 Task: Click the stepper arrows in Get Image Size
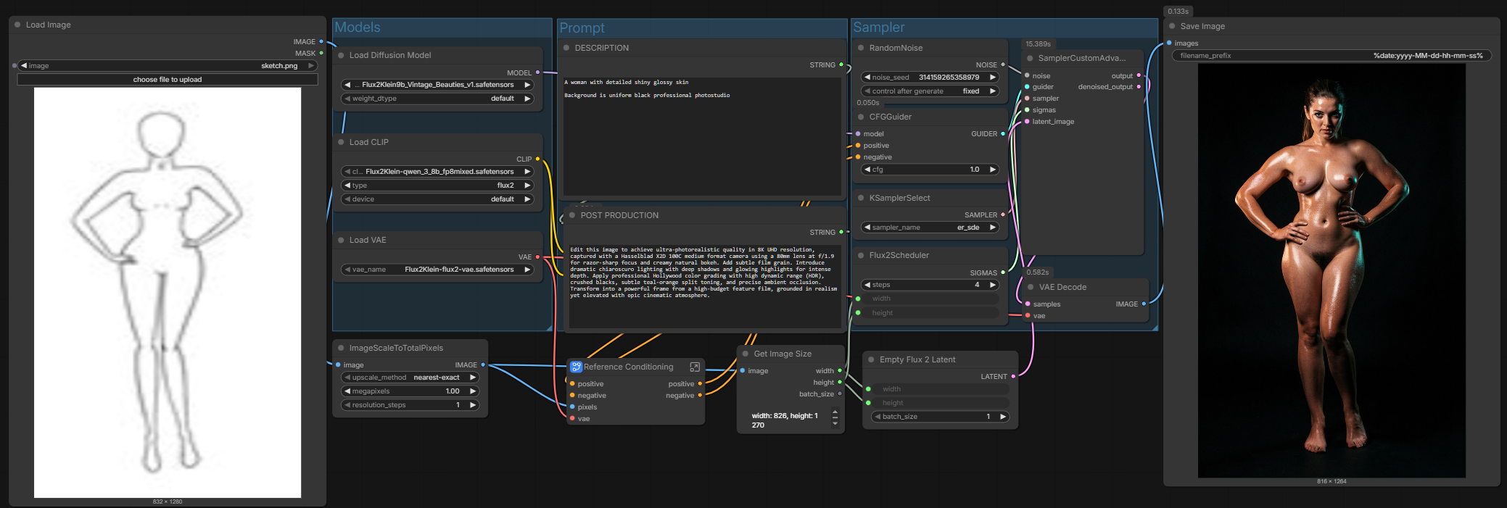(x=835, y=418)
